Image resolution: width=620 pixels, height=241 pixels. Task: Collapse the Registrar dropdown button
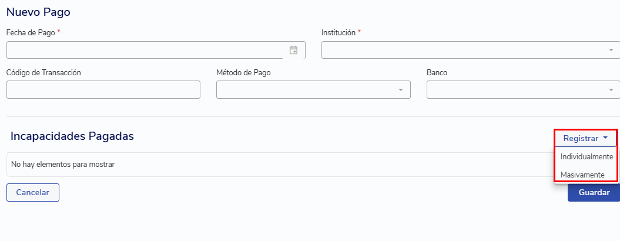point(585,139)
